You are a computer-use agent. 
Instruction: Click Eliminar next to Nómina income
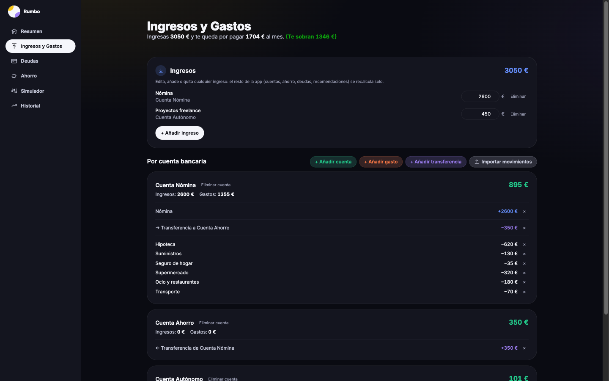point(518,97)
